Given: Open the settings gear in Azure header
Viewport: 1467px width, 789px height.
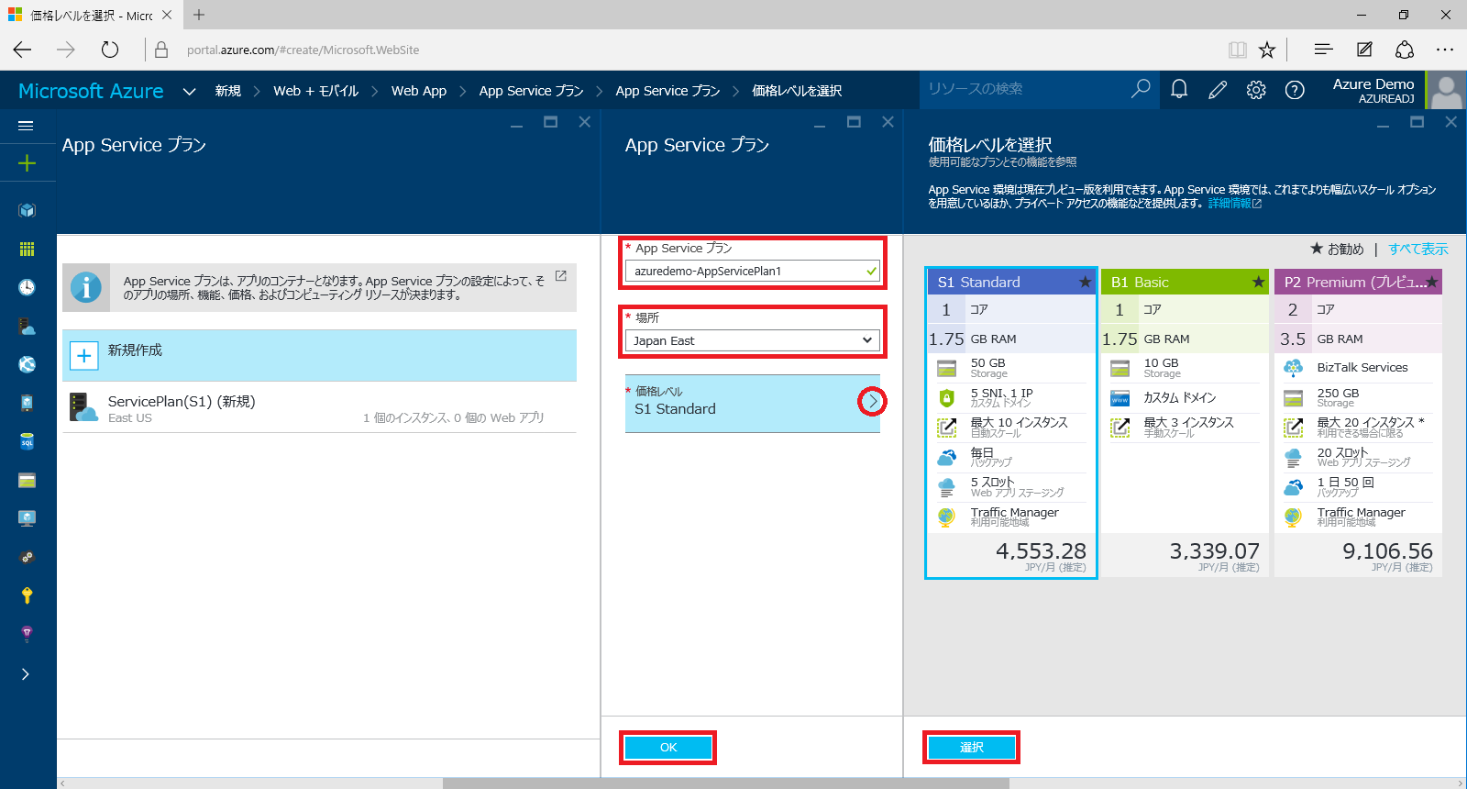Looking at the screenshot, I should tap(1256, 89).
